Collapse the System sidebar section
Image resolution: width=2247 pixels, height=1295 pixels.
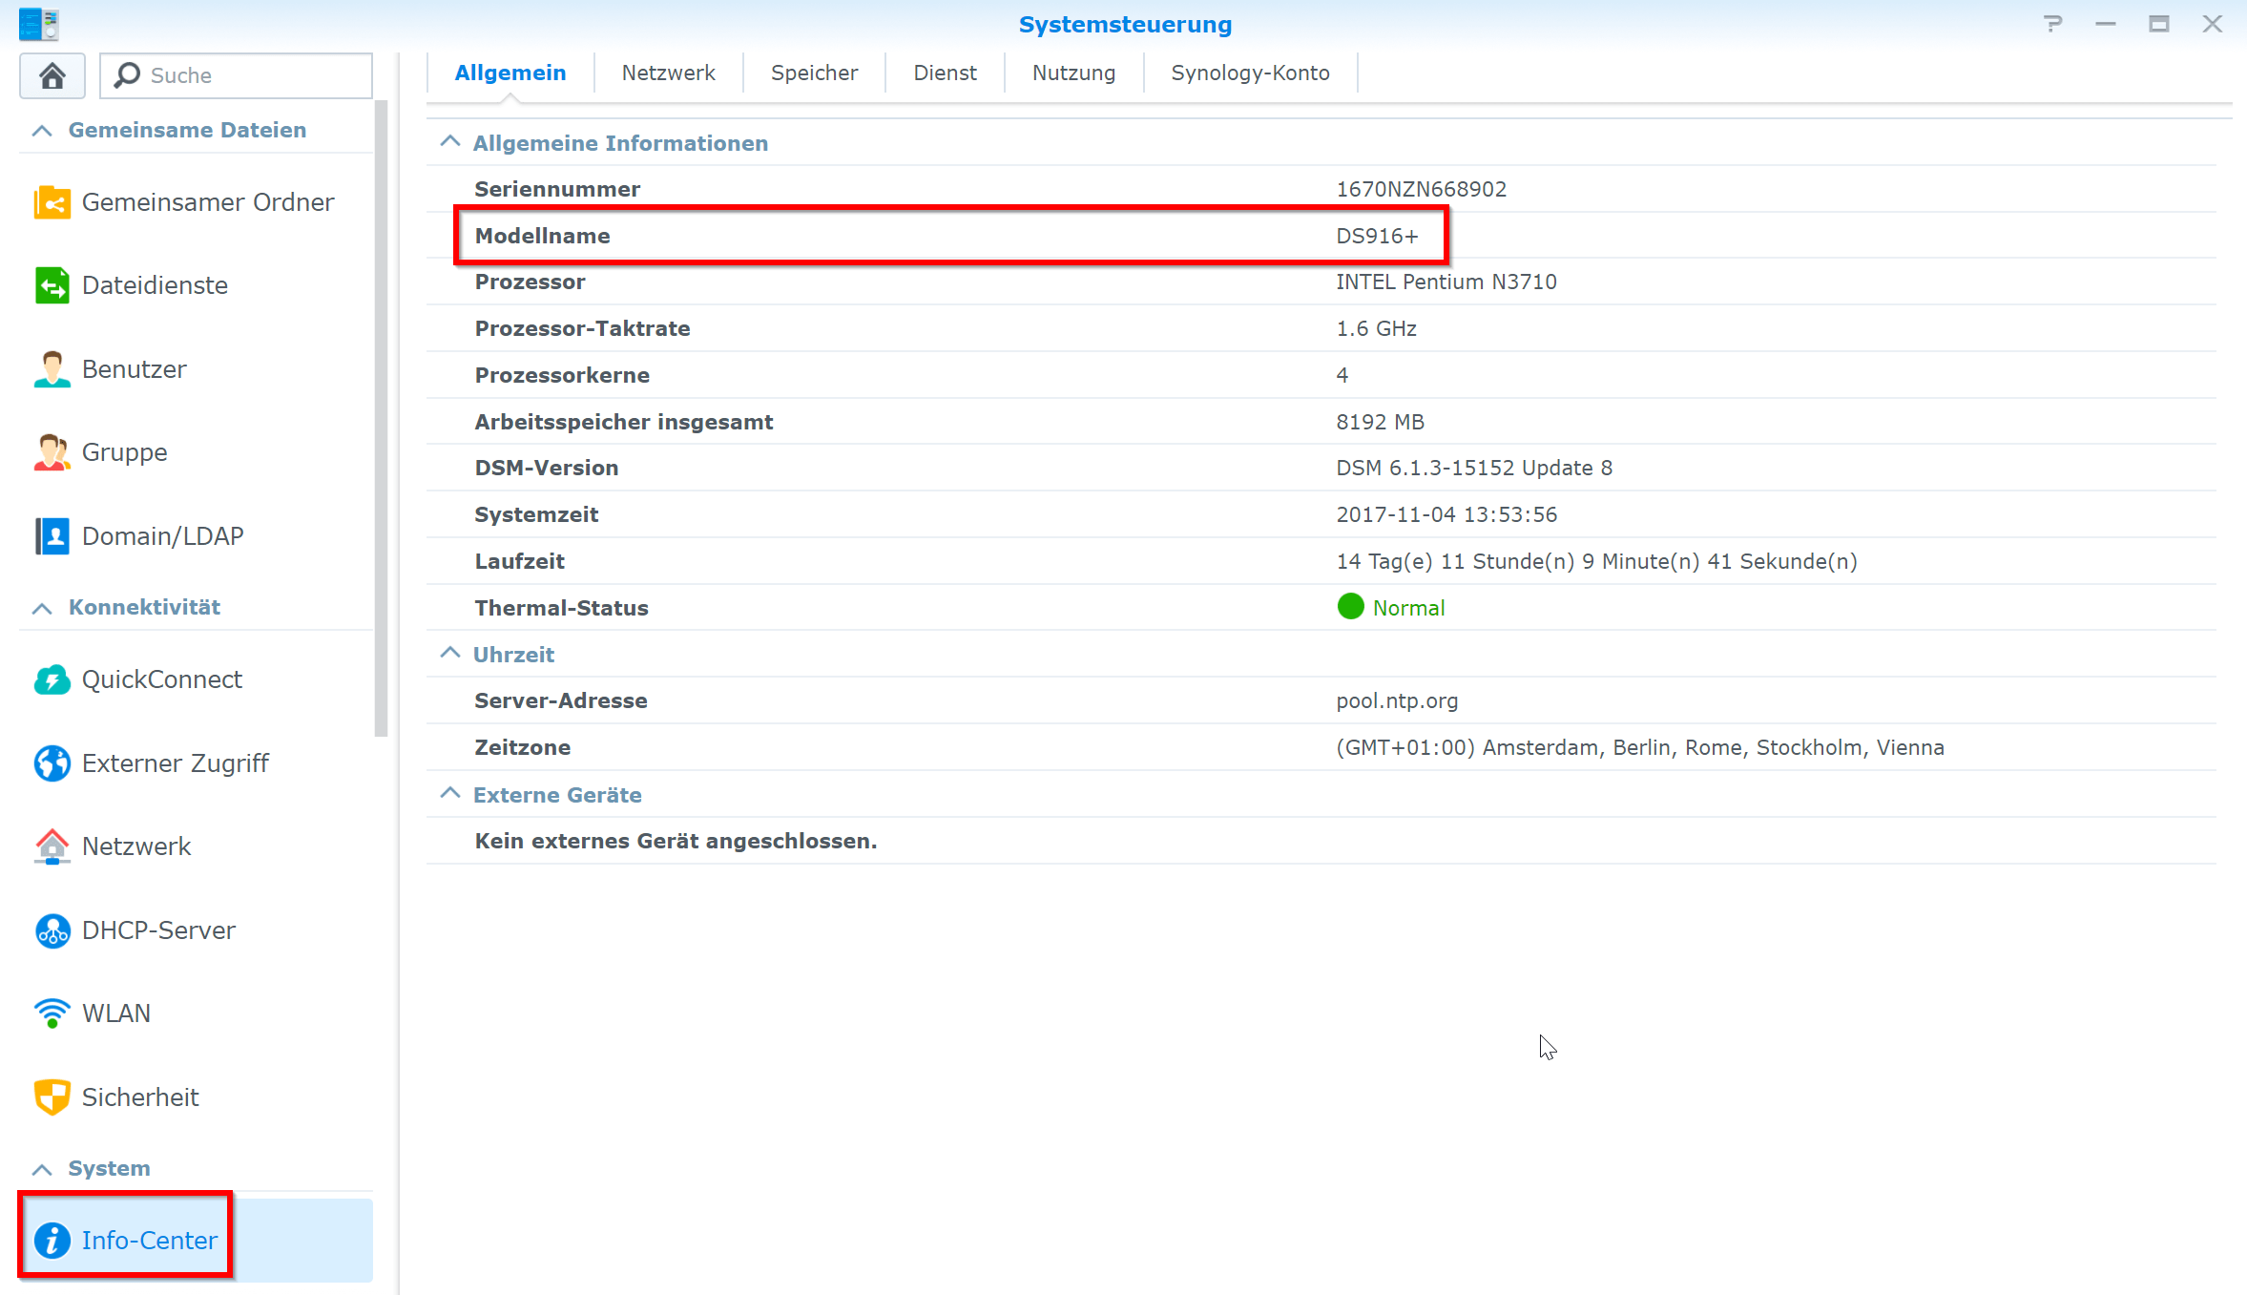click(x=42, y=1169)
